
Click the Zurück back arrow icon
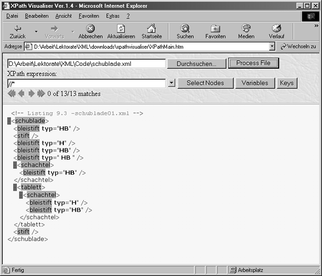[18, 28]
